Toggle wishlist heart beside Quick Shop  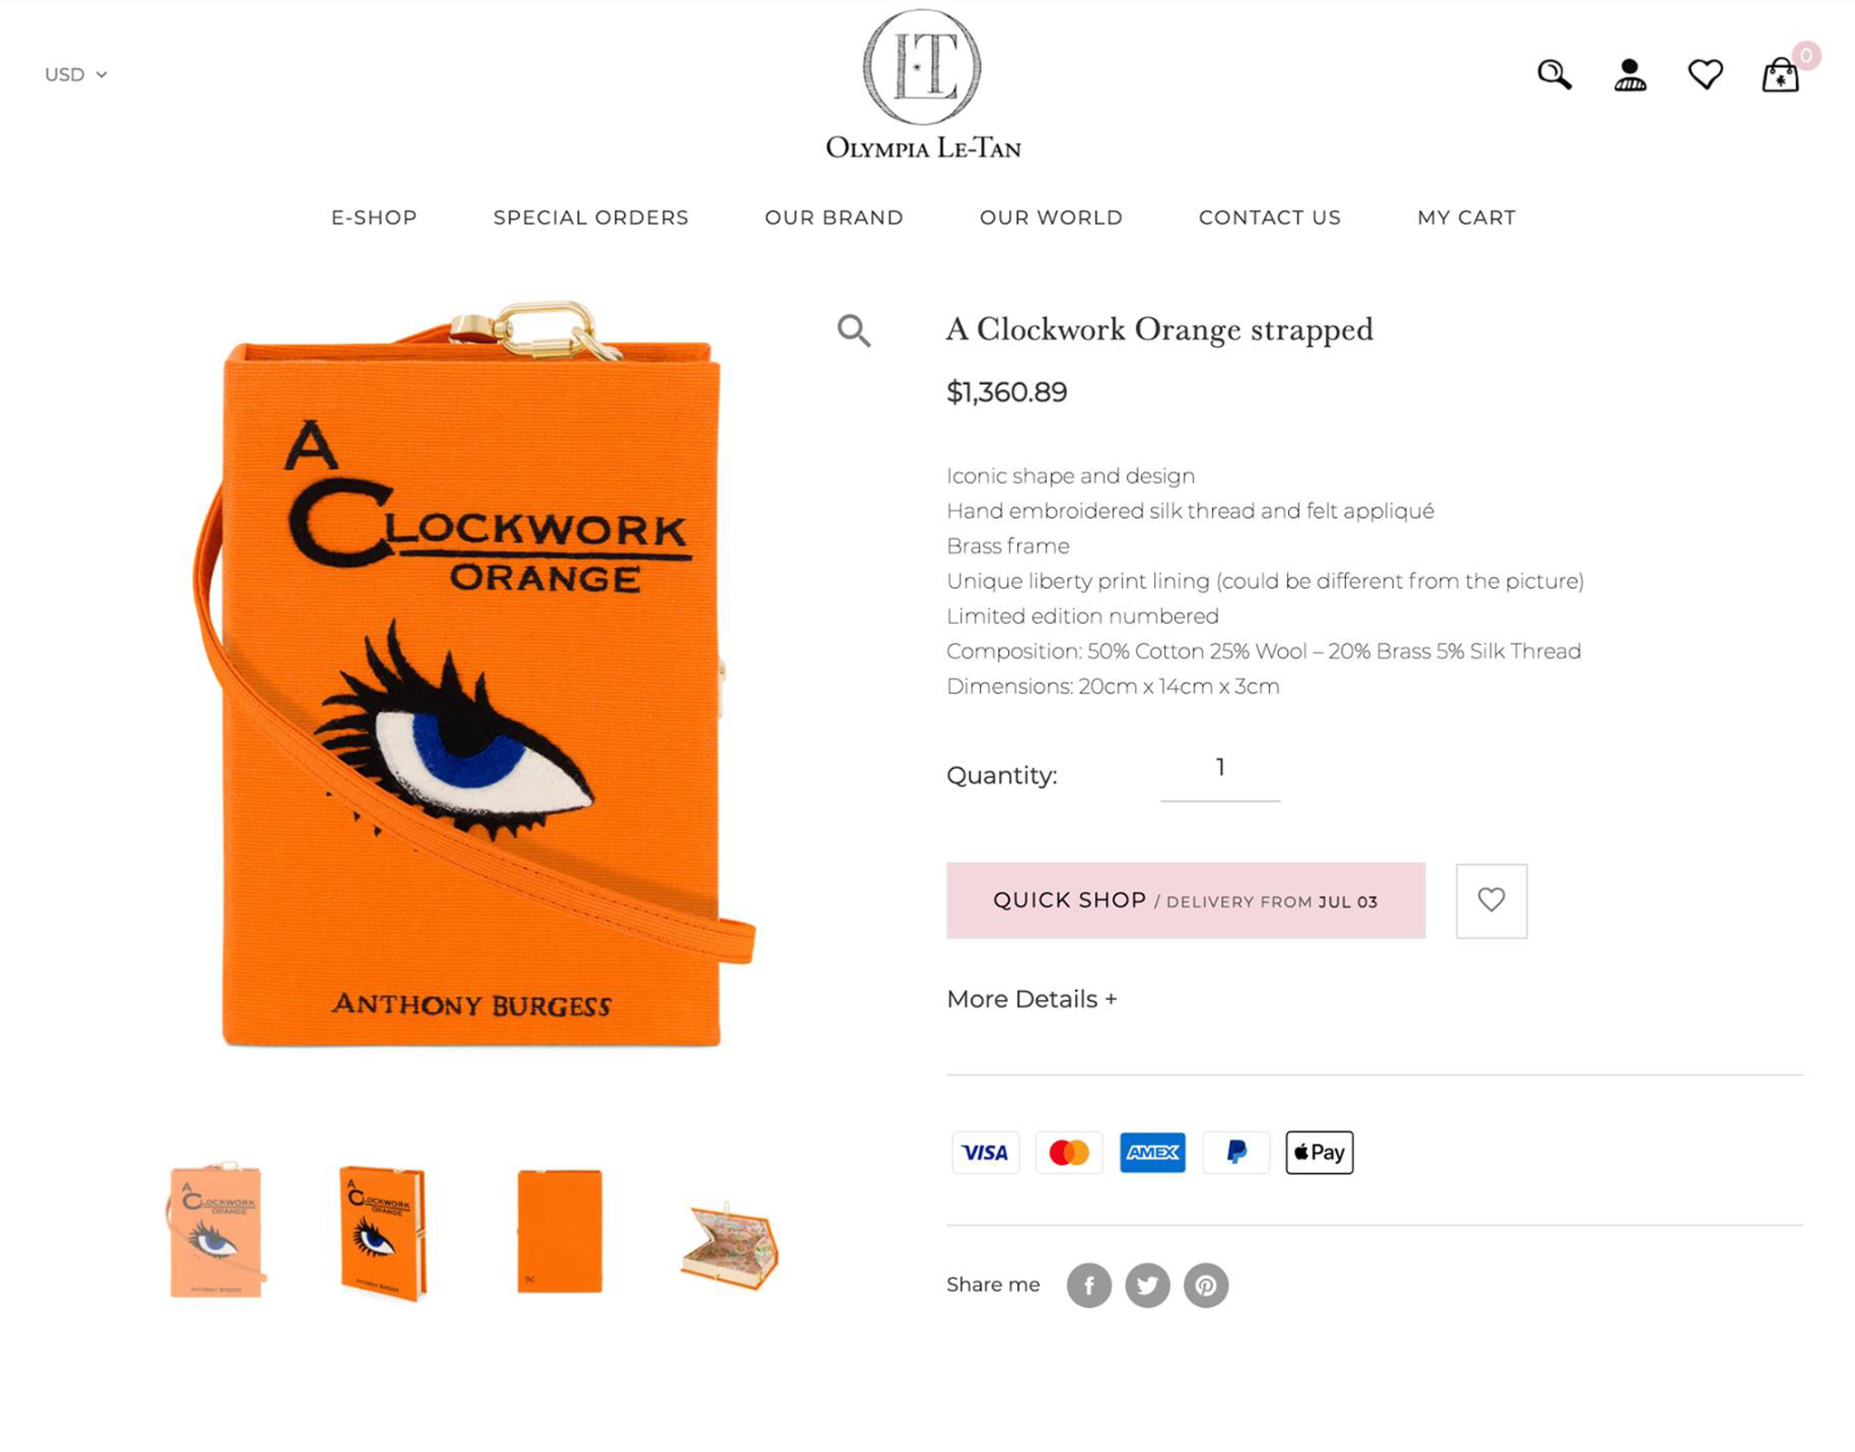point(1491,900)
